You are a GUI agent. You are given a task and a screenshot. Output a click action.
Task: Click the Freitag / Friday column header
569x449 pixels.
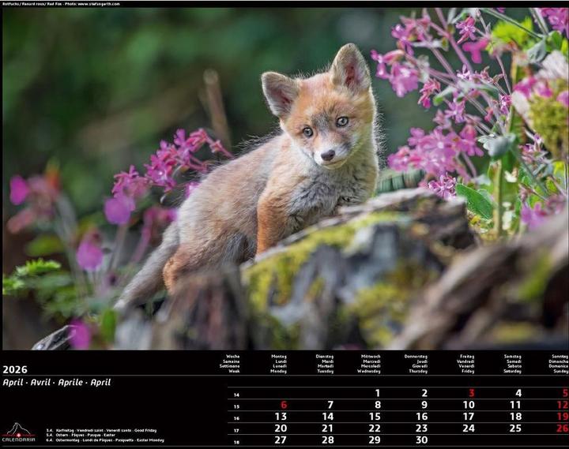pyautogui.click(x=465, y=364)
